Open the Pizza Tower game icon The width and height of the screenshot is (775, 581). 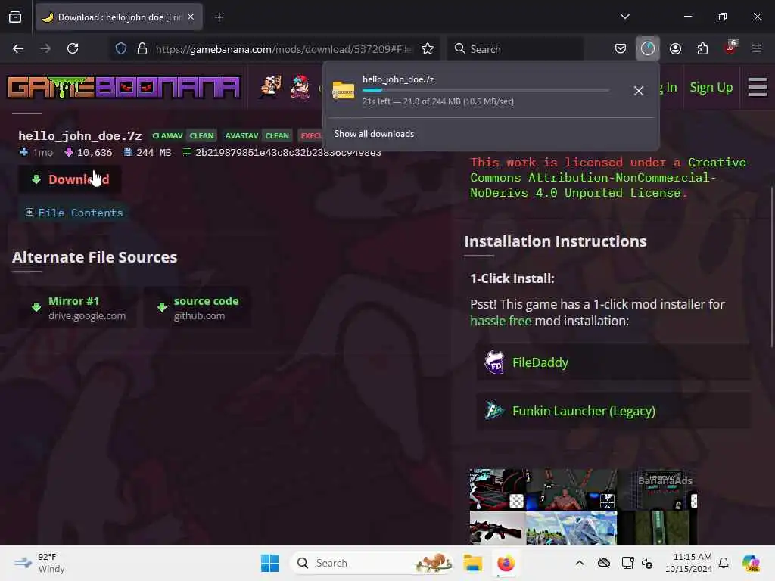click(x=270, y=86)
